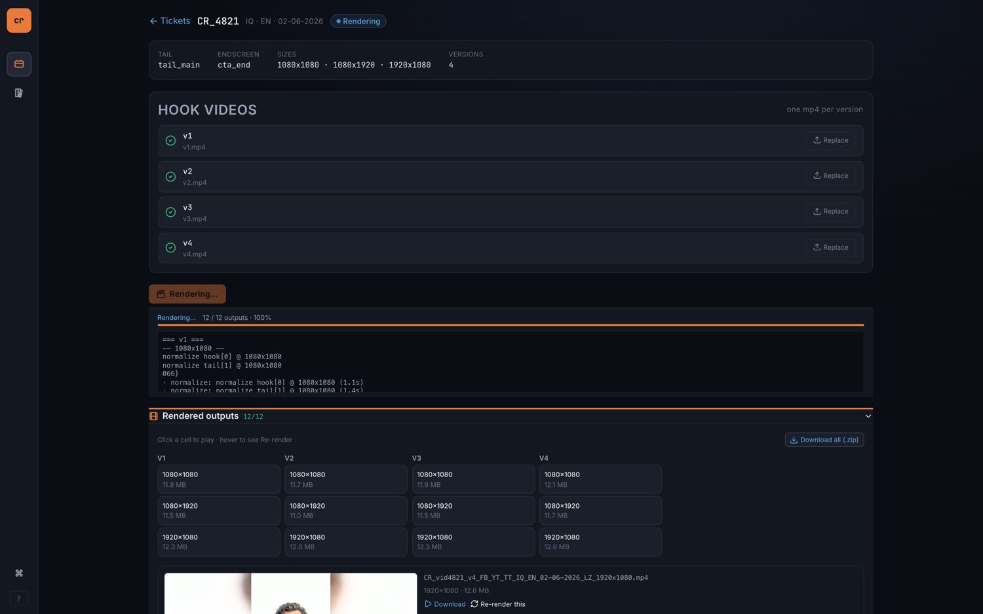The height and width of the screenshot is (614, 983).
Task: Re-render this selected output
Action: (498, 604)
